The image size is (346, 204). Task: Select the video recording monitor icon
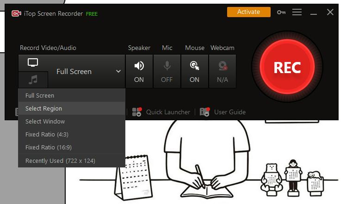[33, 63]
